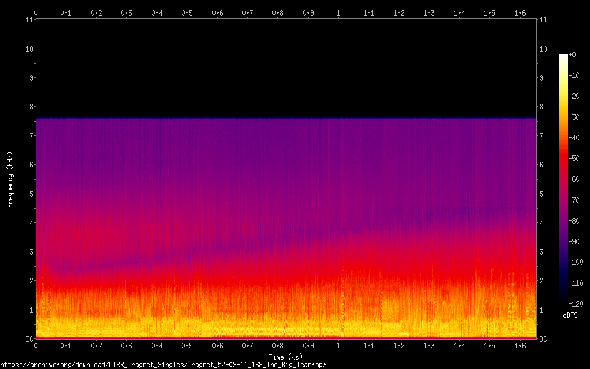590x369 pixels.
Task: Select the "Time (ks)" axis label
Action: (286, 357)
